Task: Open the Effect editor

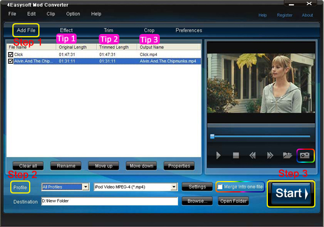Action: [x=66, y=30]
